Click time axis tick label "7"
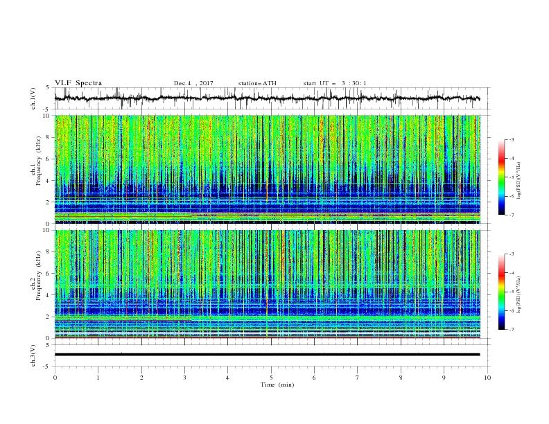 point(358,378)
